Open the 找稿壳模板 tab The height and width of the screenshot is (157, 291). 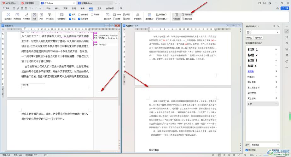(x=29, y=3)
